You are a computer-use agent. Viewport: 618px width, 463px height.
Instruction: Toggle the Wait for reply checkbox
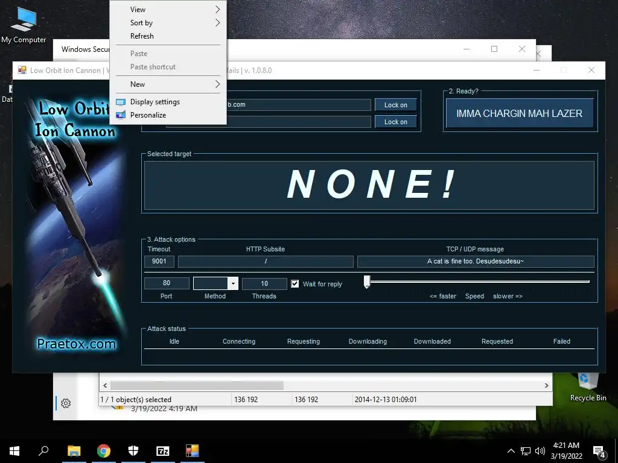[x=295, y=284]
